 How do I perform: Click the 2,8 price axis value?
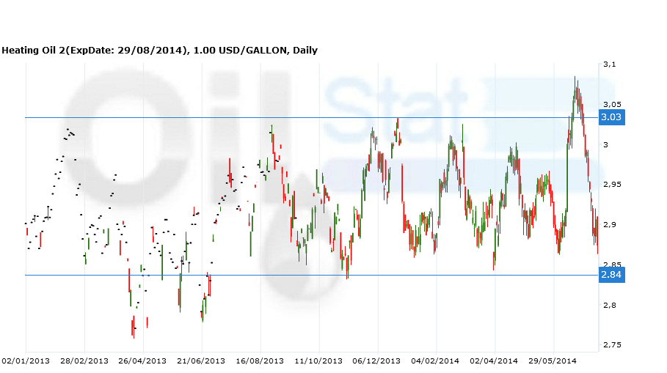pos(608,305)
